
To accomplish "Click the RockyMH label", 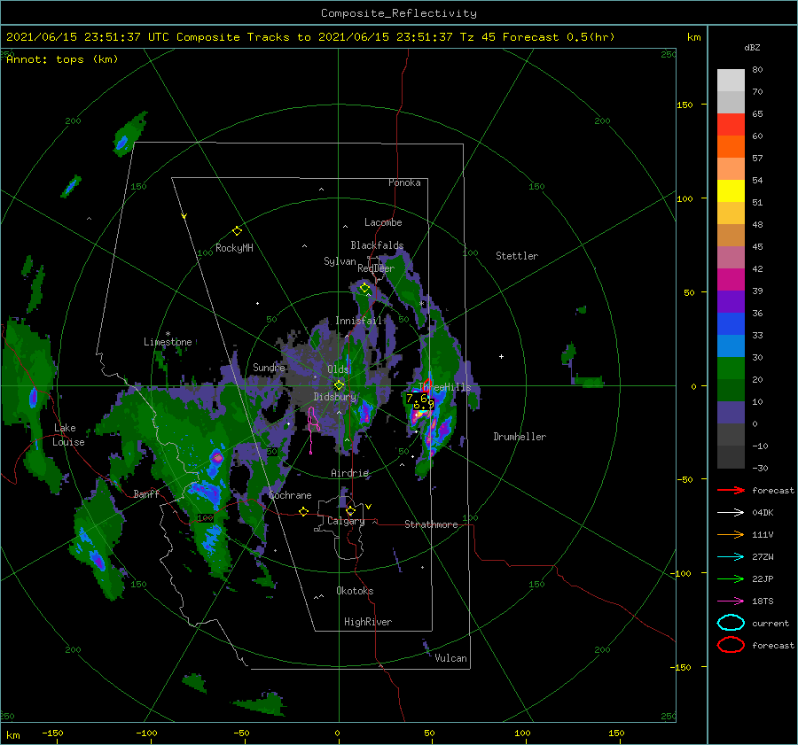I will tap(233, 248).
